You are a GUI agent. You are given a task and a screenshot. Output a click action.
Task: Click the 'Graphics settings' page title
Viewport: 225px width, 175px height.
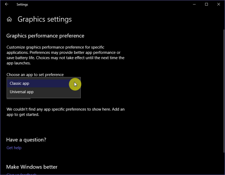coord(45,19)
